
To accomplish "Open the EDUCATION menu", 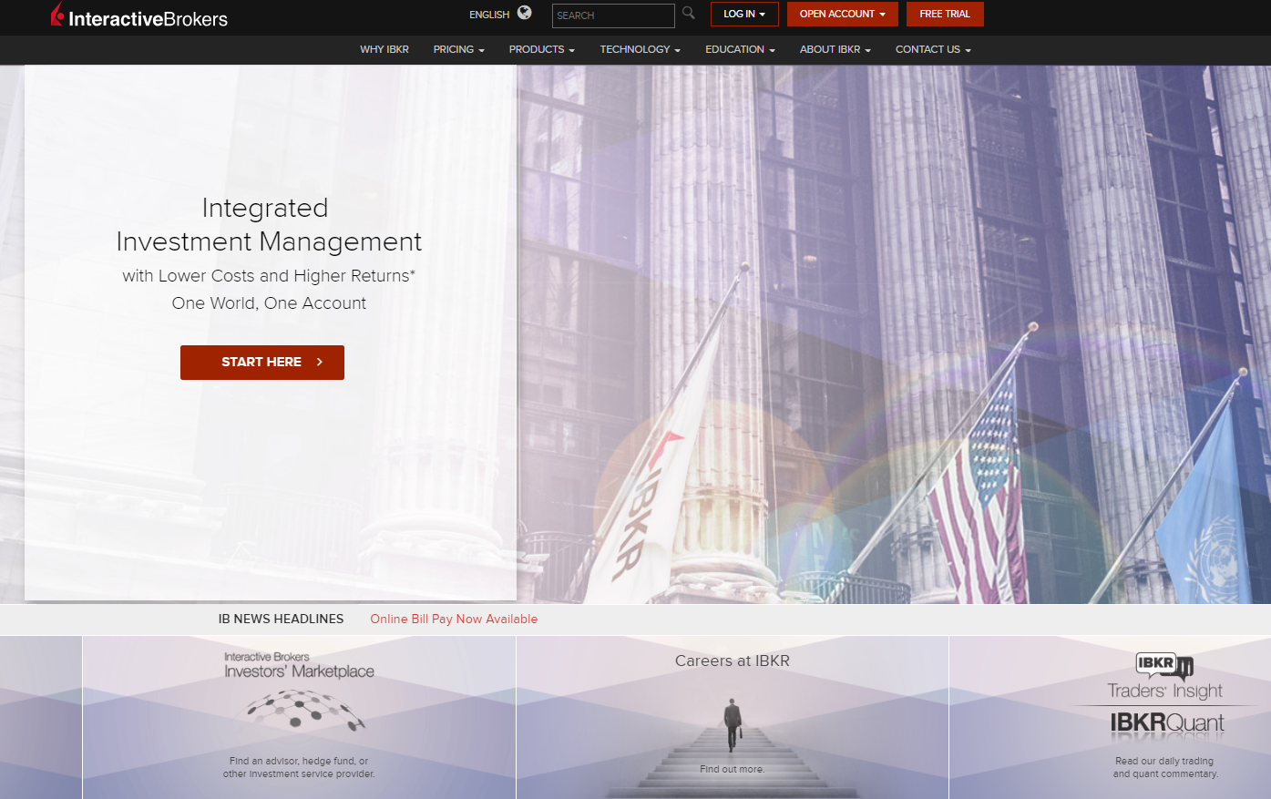I will tap(740, 50).
